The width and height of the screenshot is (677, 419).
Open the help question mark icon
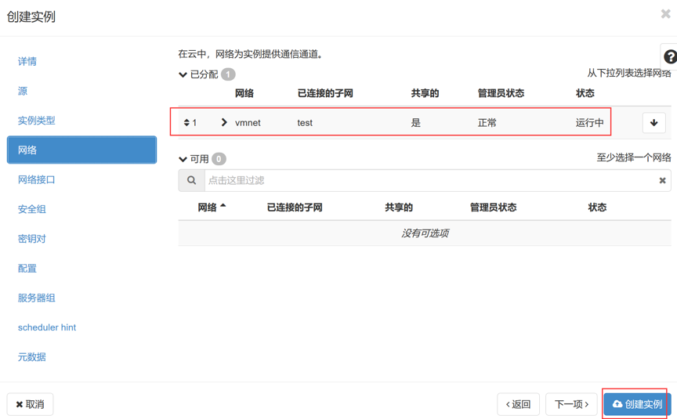point(670,56)
